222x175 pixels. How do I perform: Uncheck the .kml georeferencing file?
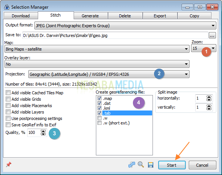pos(100,108)
